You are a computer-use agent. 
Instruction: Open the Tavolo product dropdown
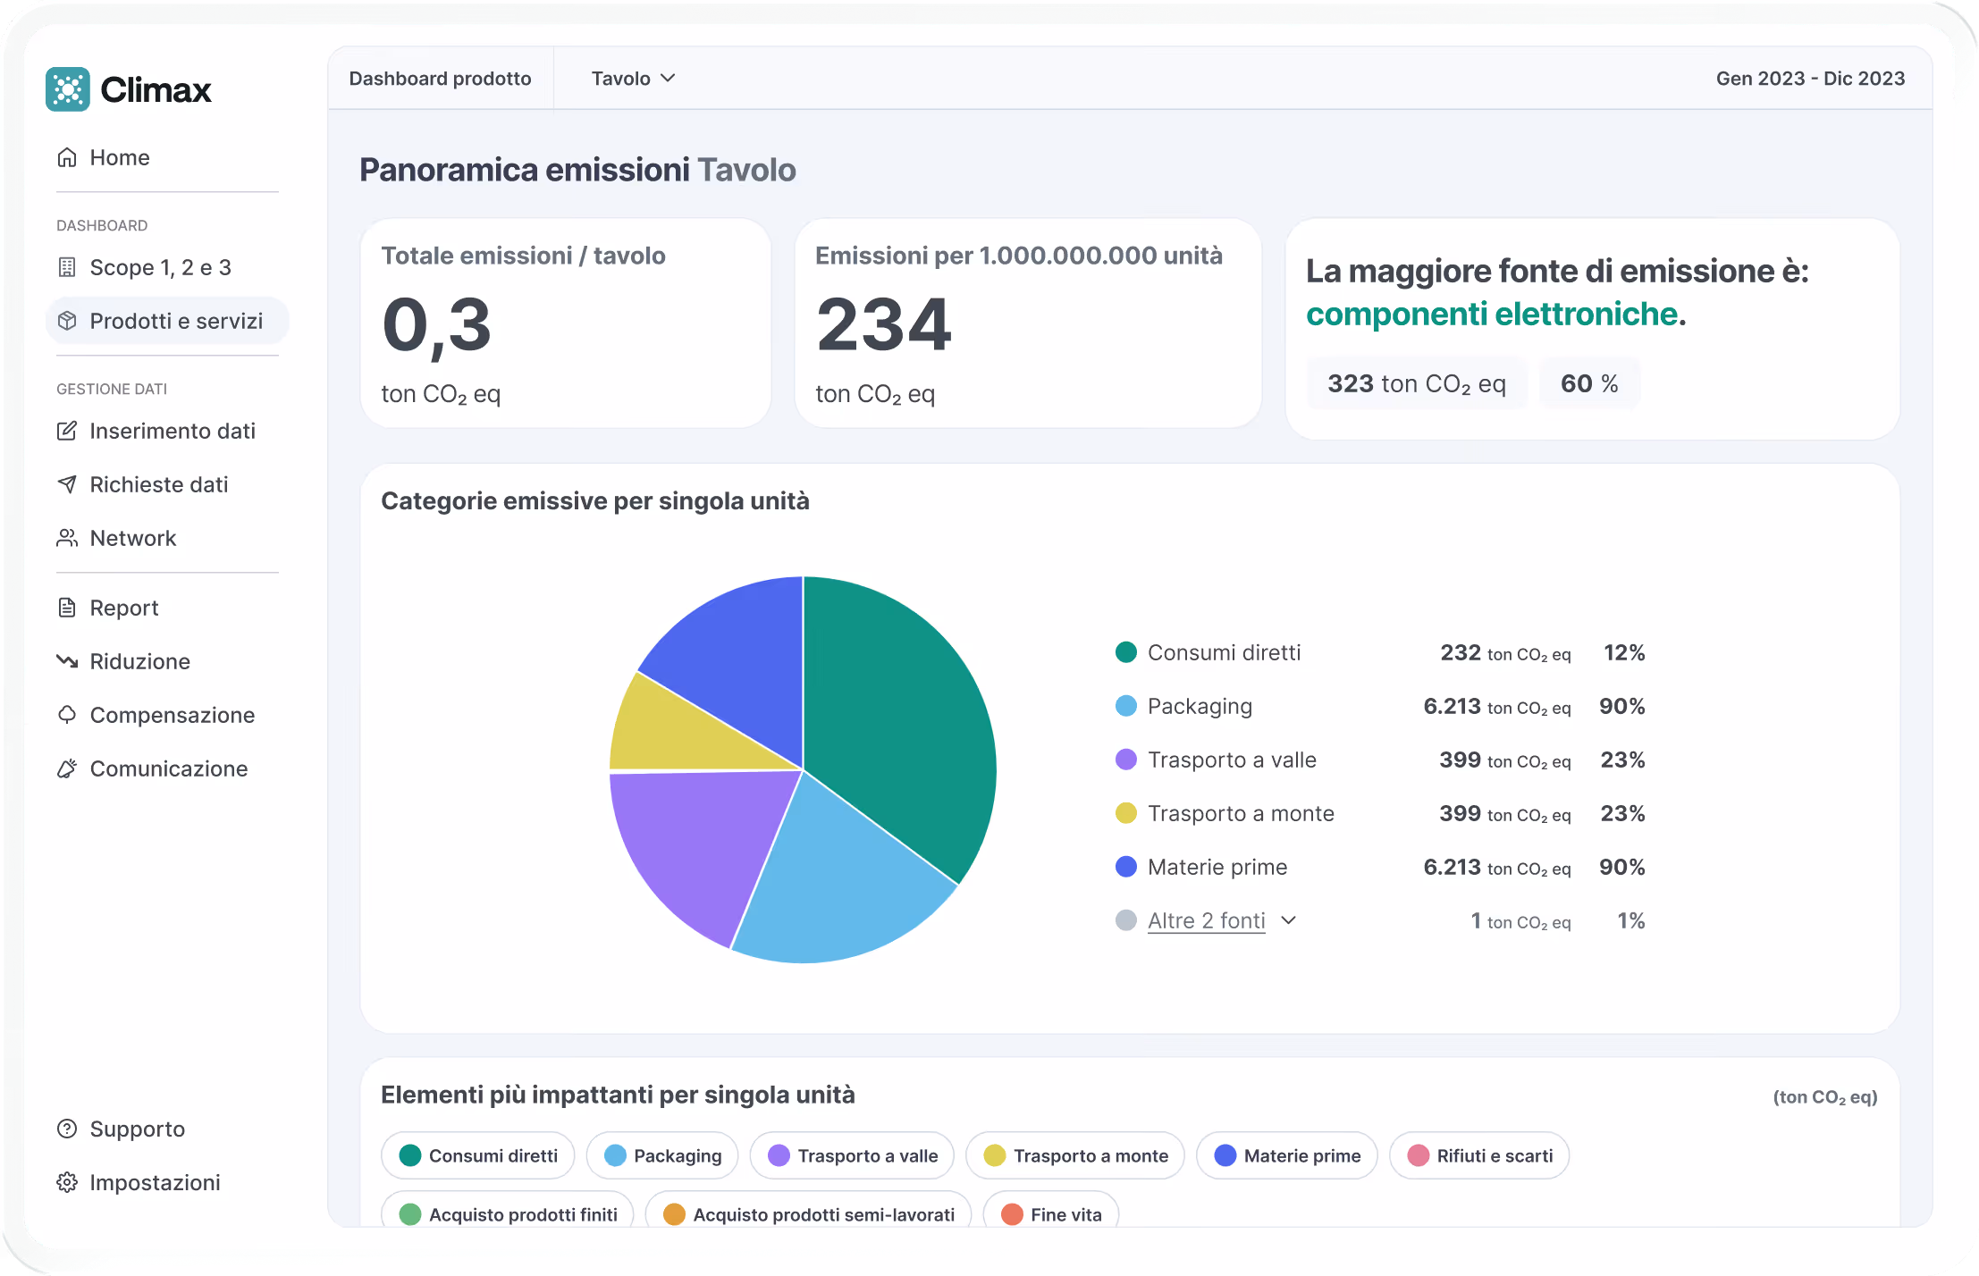point(633,79)
